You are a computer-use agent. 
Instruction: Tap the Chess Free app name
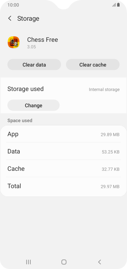tap(43, 40)
